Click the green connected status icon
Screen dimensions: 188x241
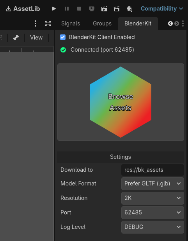[x=63, y=50]
